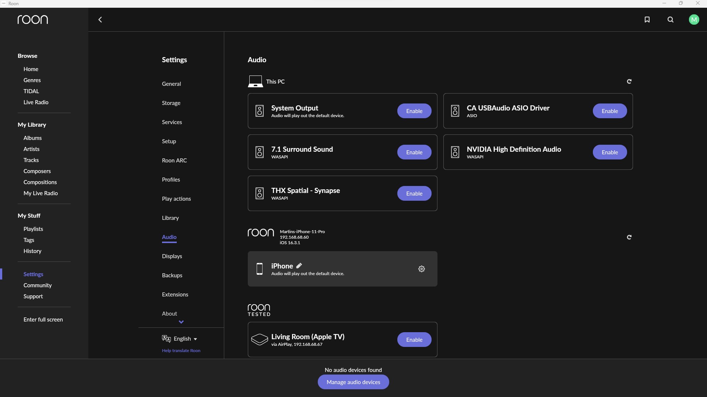Open Profiles settings tab
This screenshot has width=707, height=397.
pos(171,180)
